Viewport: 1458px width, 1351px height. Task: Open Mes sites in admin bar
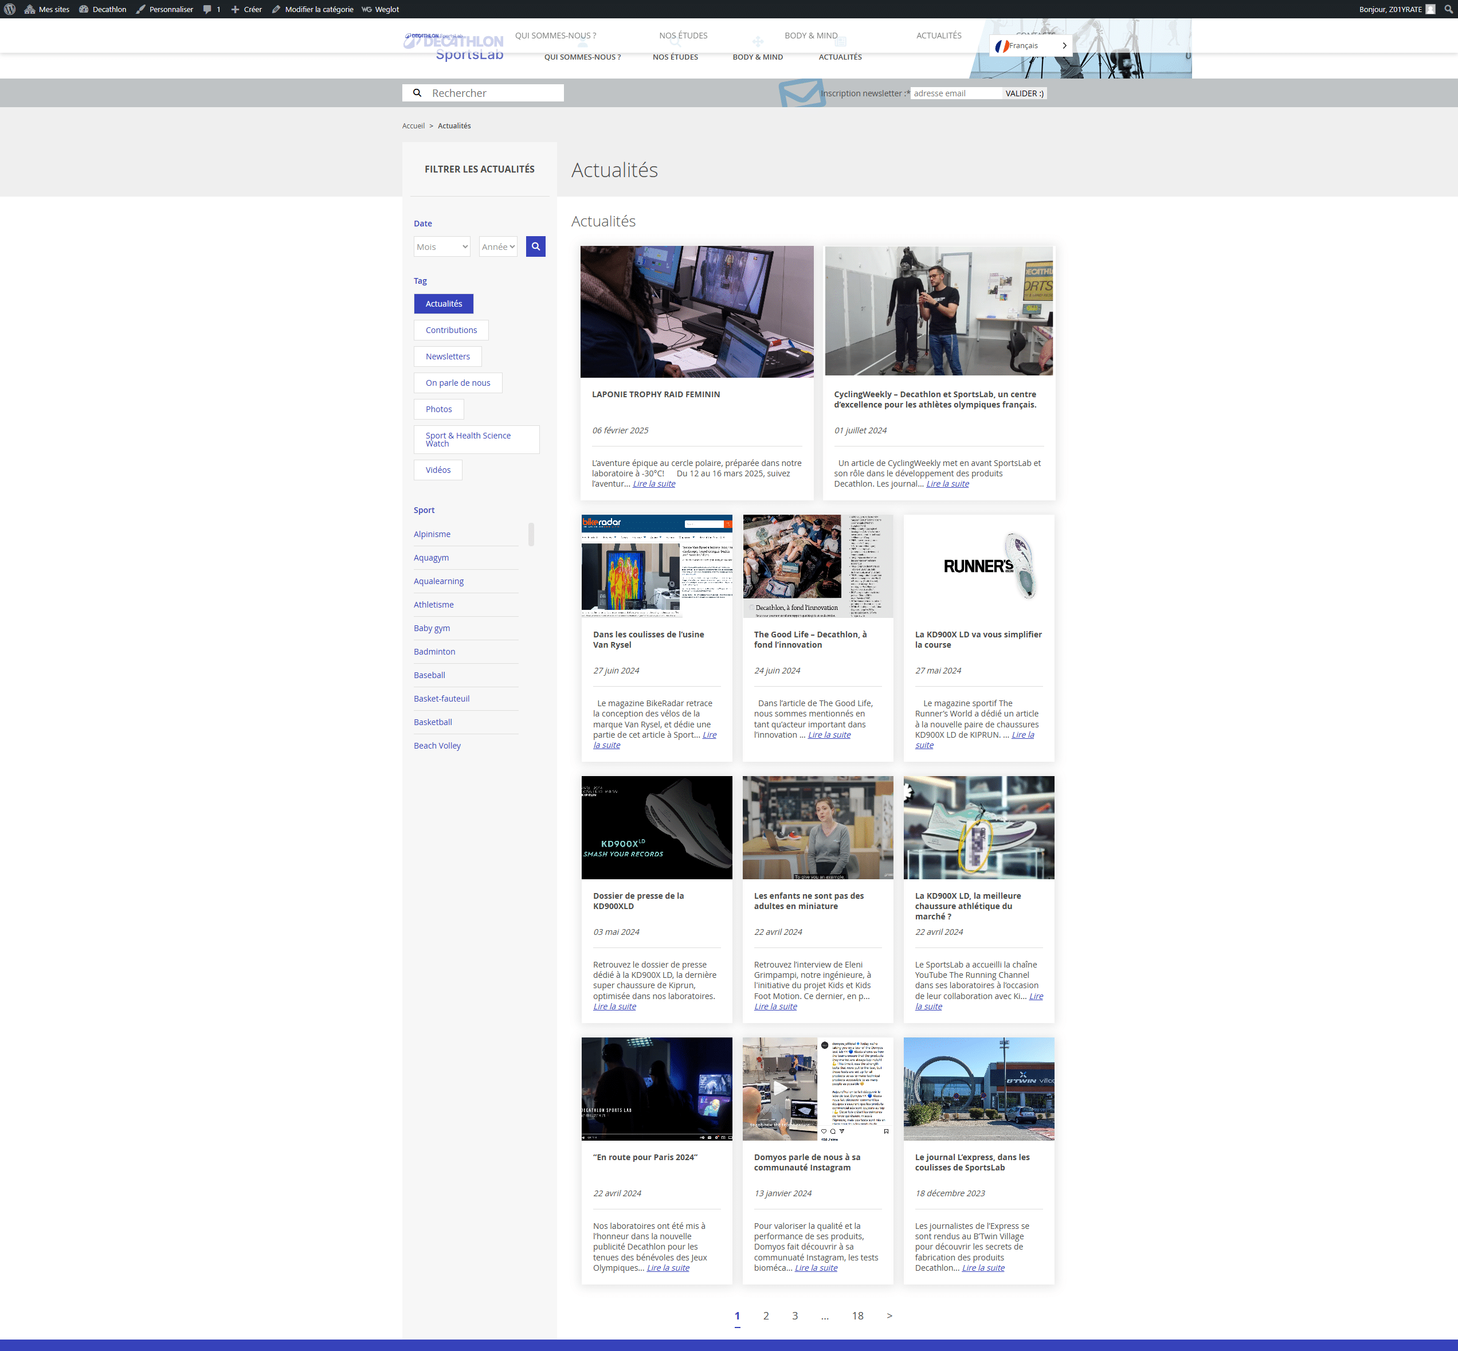pos(47,10)
